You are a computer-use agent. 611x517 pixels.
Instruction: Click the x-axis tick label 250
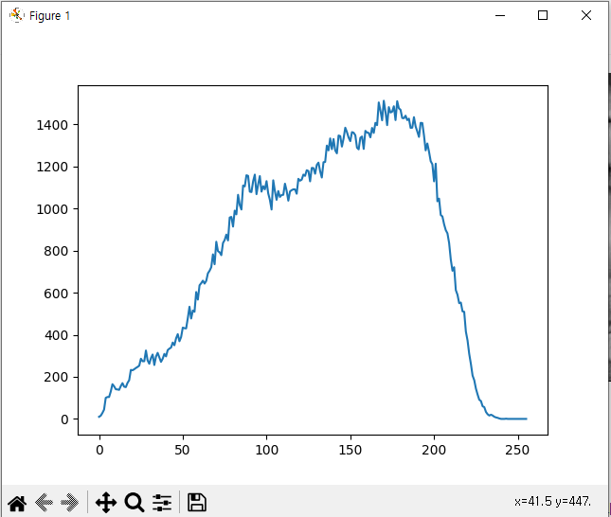coord(517,450)
